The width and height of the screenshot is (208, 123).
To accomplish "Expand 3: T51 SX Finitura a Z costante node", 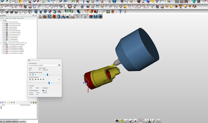I will pyautogui.click(x=2, y=48).
